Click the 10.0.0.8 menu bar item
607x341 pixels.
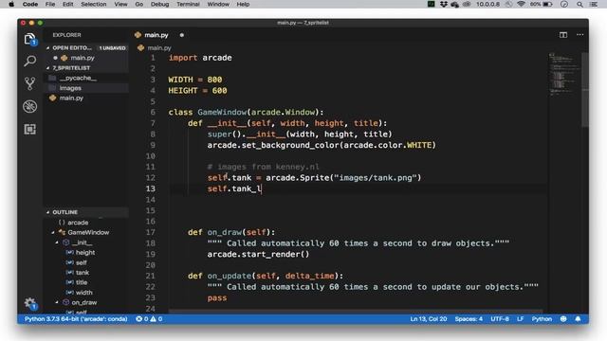(x=487, y=4)
